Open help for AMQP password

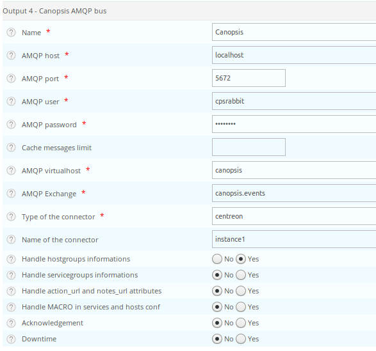pos(11,124)
